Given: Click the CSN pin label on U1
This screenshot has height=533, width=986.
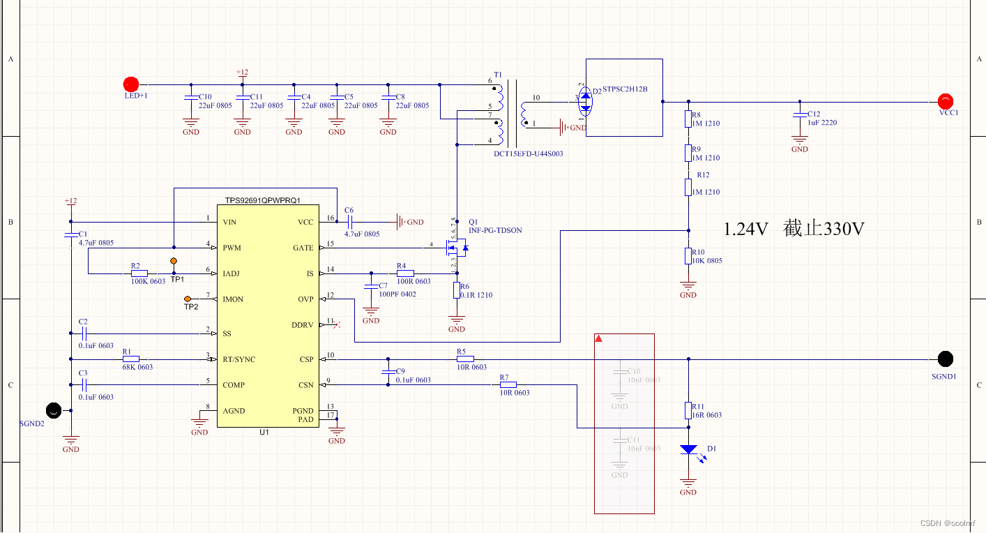Looking at the screenshot, I should 307,385.
